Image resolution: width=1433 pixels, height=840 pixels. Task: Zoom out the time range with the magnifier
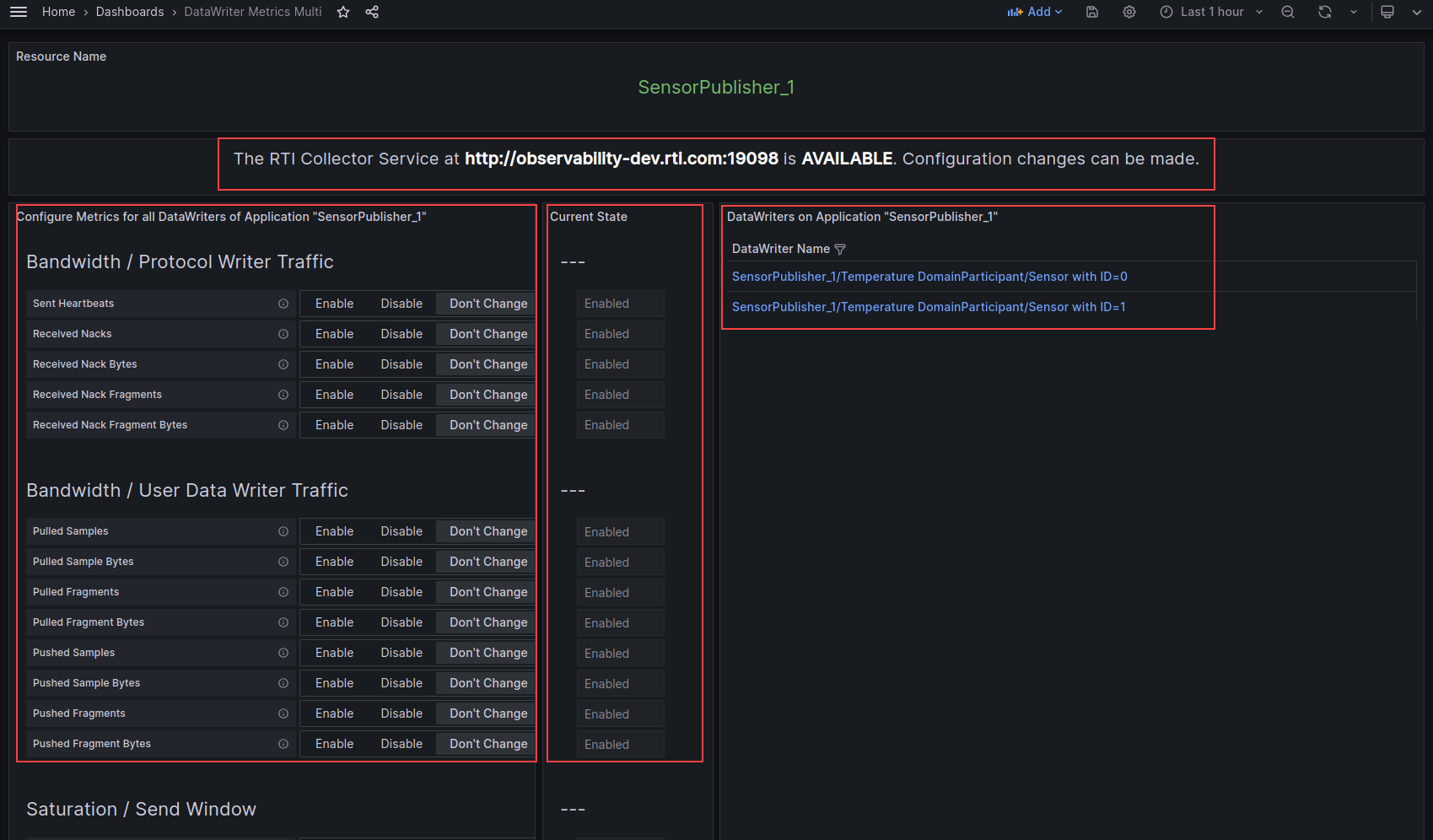[1287, 12]
